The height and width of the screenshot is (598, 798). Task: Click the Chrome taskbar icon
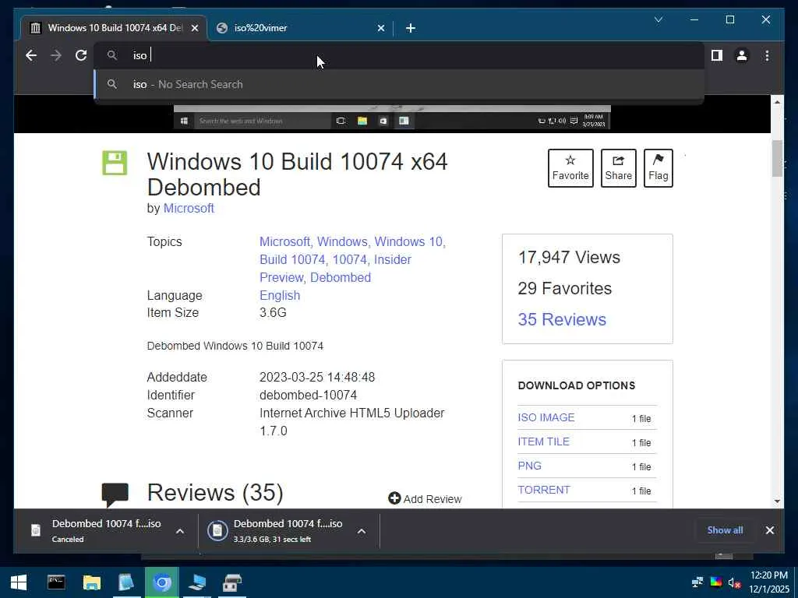162,582
